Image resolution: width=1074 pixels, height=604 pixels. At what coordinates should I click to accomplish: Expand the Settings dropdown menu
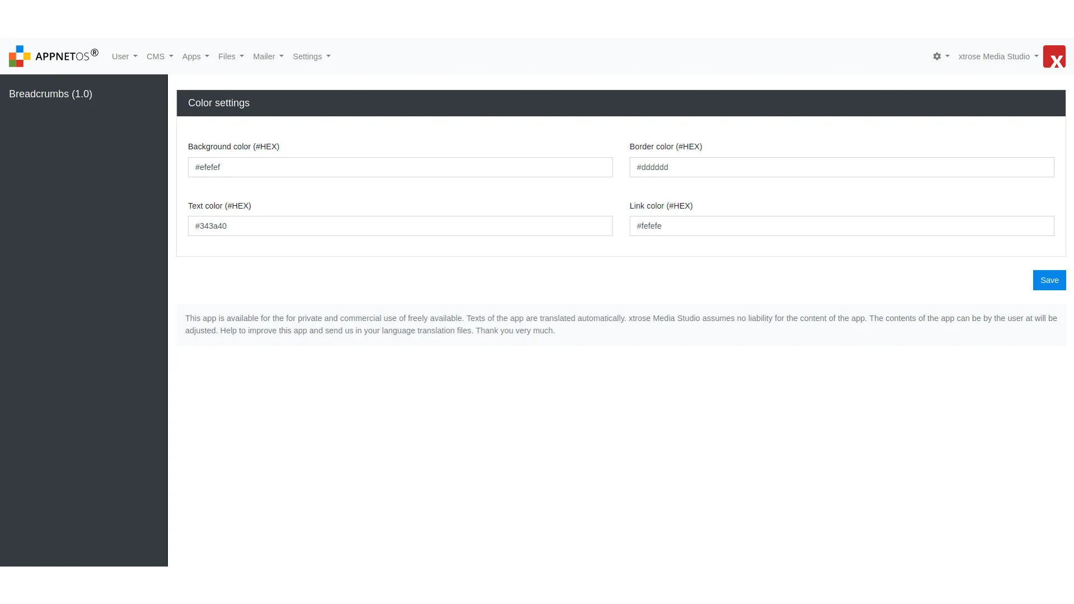click(x=310, y=56)
